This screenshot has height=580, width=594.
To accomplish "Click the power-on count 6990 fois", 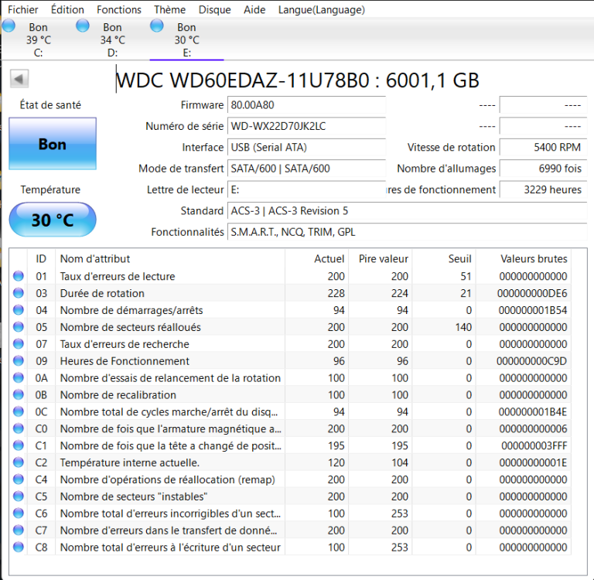I will coord(543,169).
